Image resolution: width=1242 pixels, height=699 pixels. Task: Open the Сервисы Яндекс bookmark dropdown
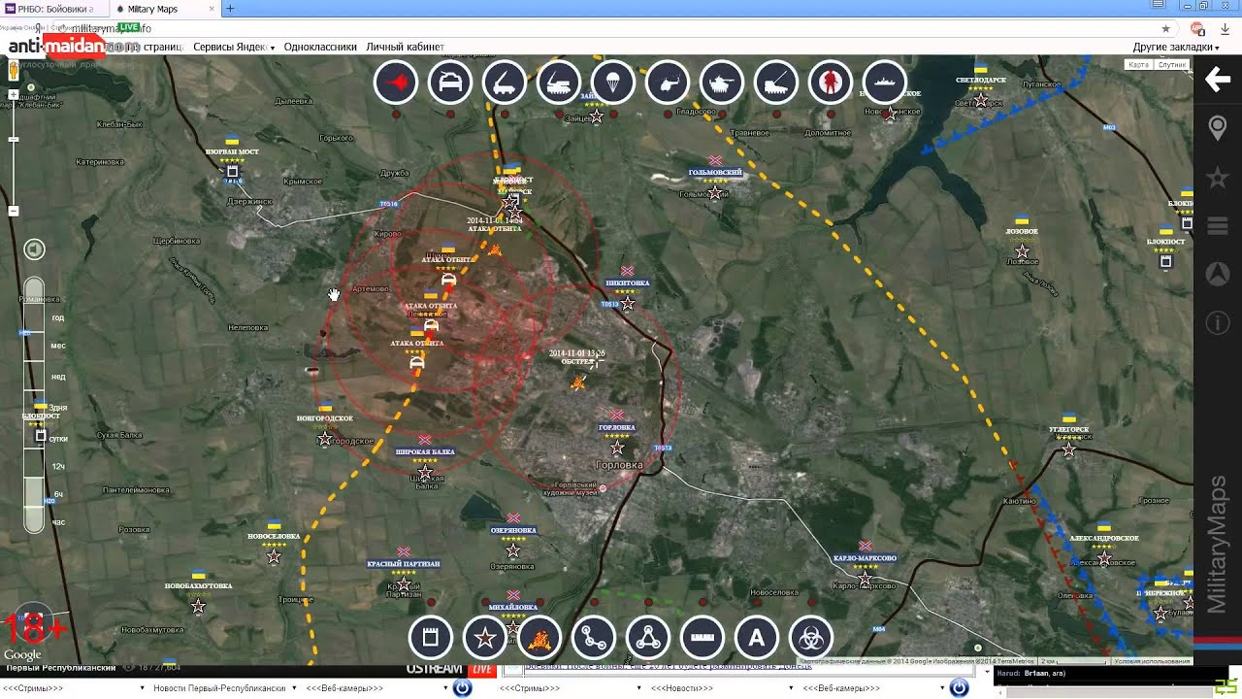click(234, 47)
